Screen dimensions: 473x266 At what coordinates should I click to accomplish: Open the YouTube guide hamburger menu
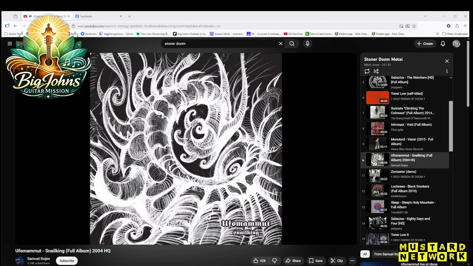(10, 44)
